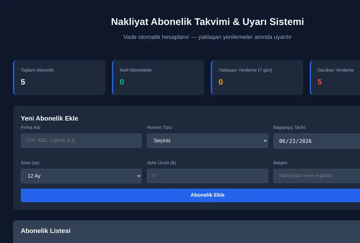The image size is (360, 243).
Task: Click the Geciken Yenileme stat card
Action: 335,78
